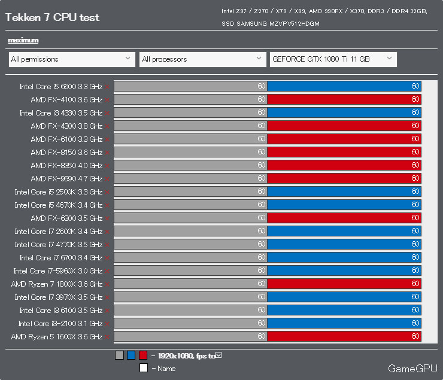Viewport: 443px width, 380px height.
Task: Remove Intel Core i3-2100 using X icon
Action: click(x=107, y=324)
